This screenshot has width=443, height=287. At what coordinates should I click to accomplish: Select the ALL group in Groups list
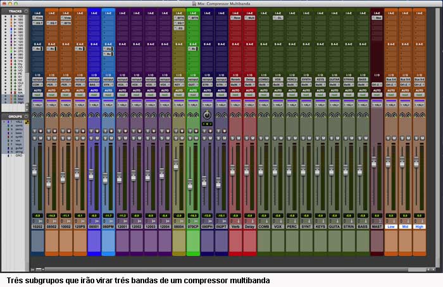(18, 122)
